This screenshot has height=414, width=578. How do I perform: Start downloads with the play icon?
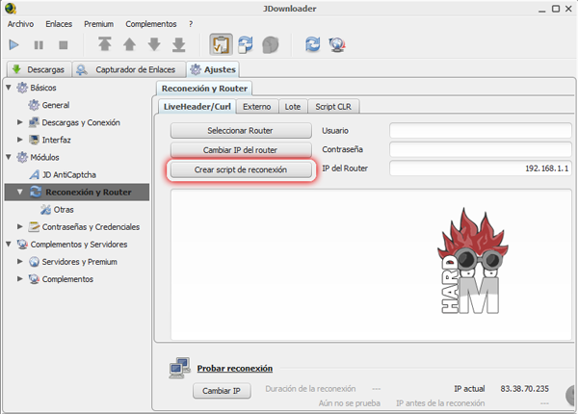[x=14, y=45]
